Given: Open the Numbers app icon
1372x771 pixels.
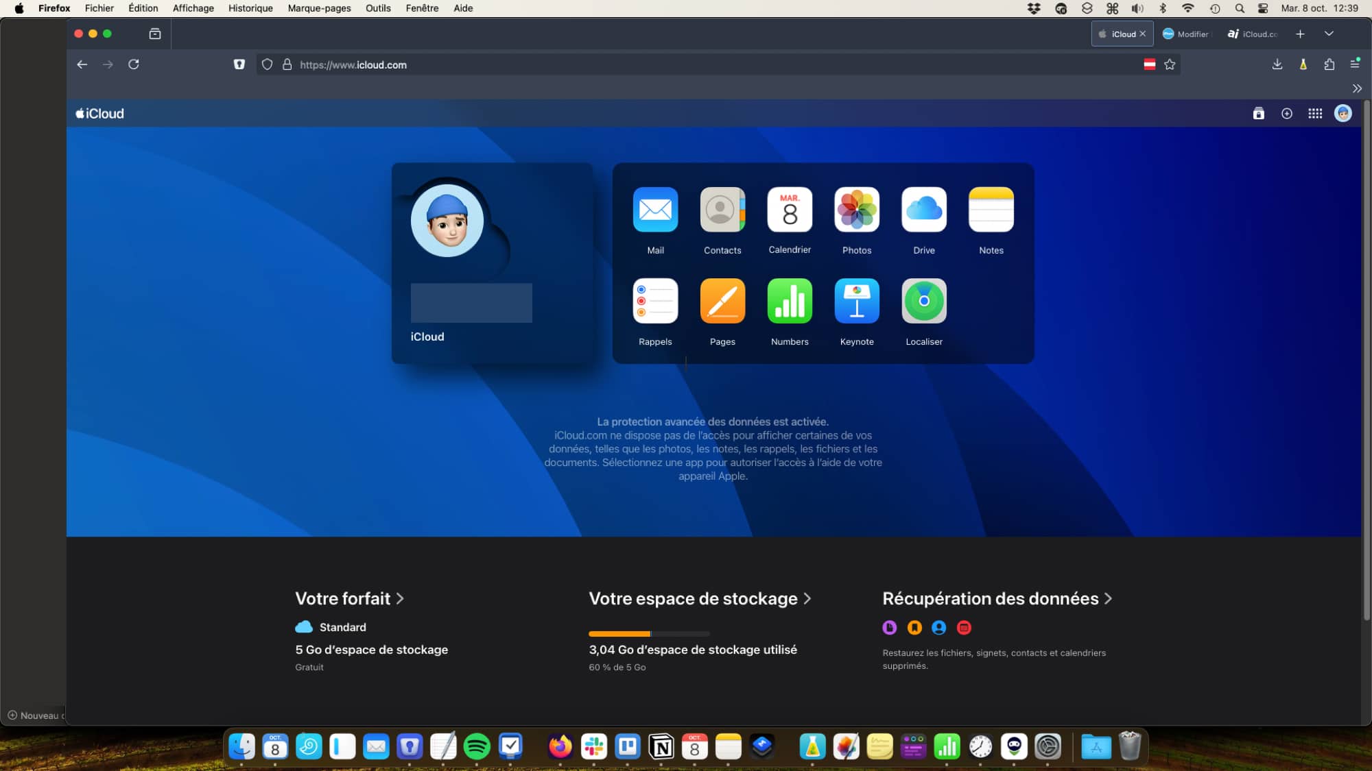Looking at the screenshot, I should pyautogui.click(x=790, y=301).
